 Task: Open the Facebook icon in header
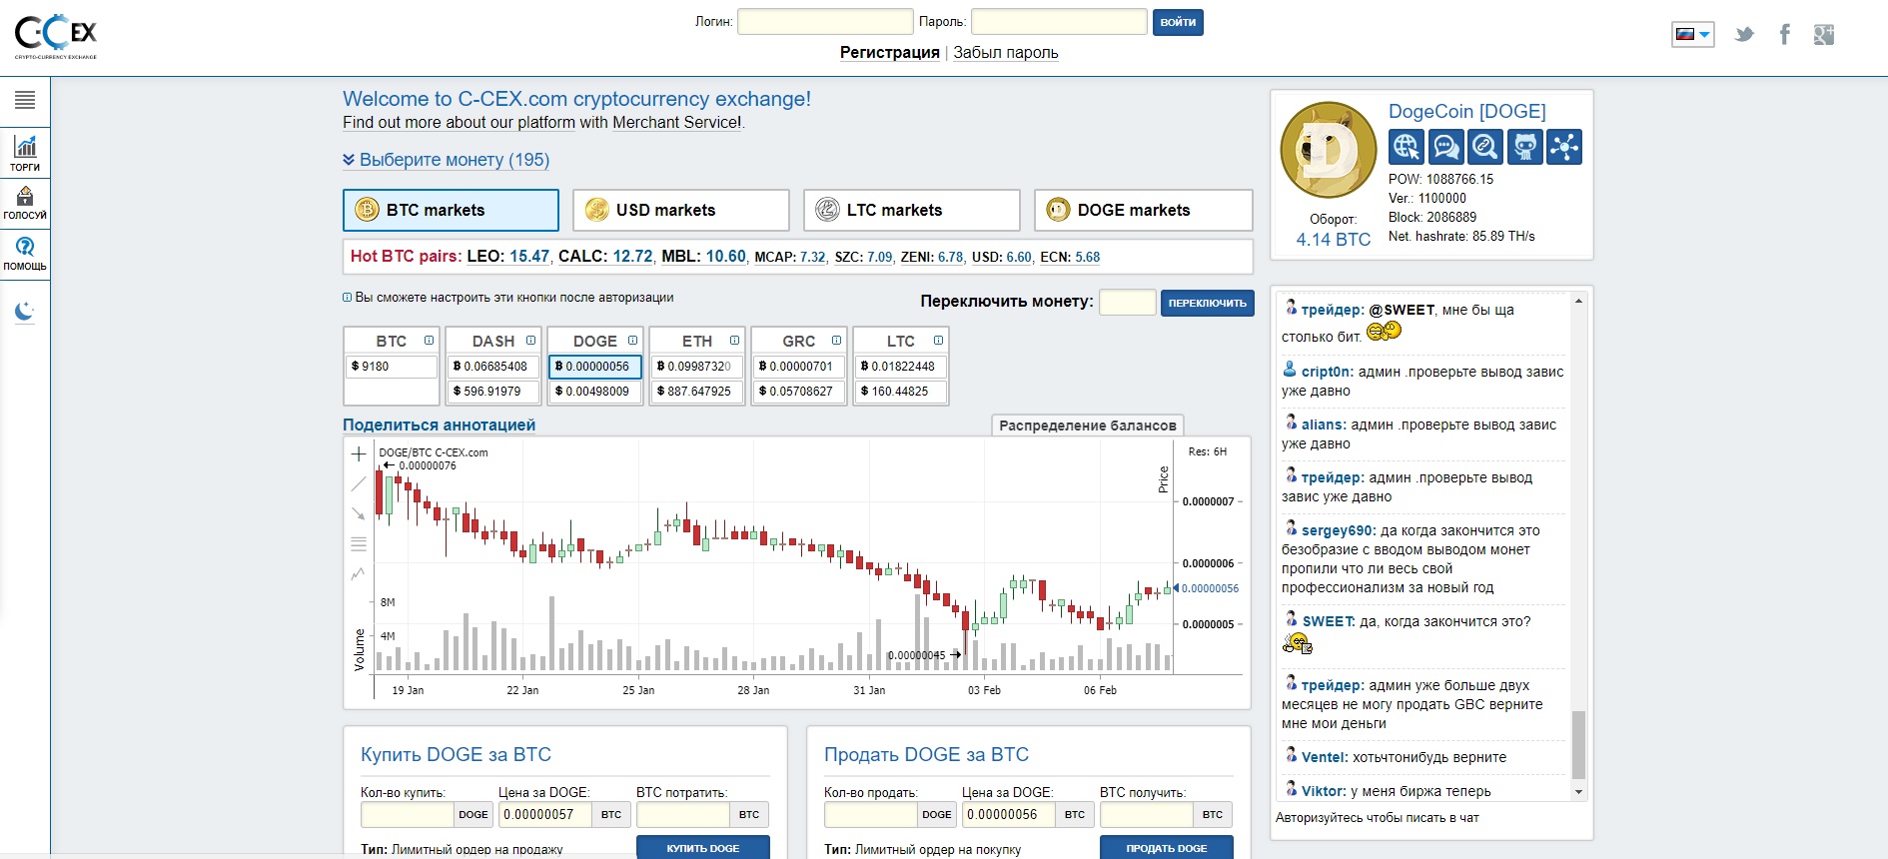tap(1784, 35)
